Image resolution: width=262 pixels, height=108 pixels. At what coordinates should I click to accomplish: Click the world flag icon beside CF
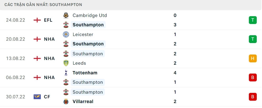(37, 97)
